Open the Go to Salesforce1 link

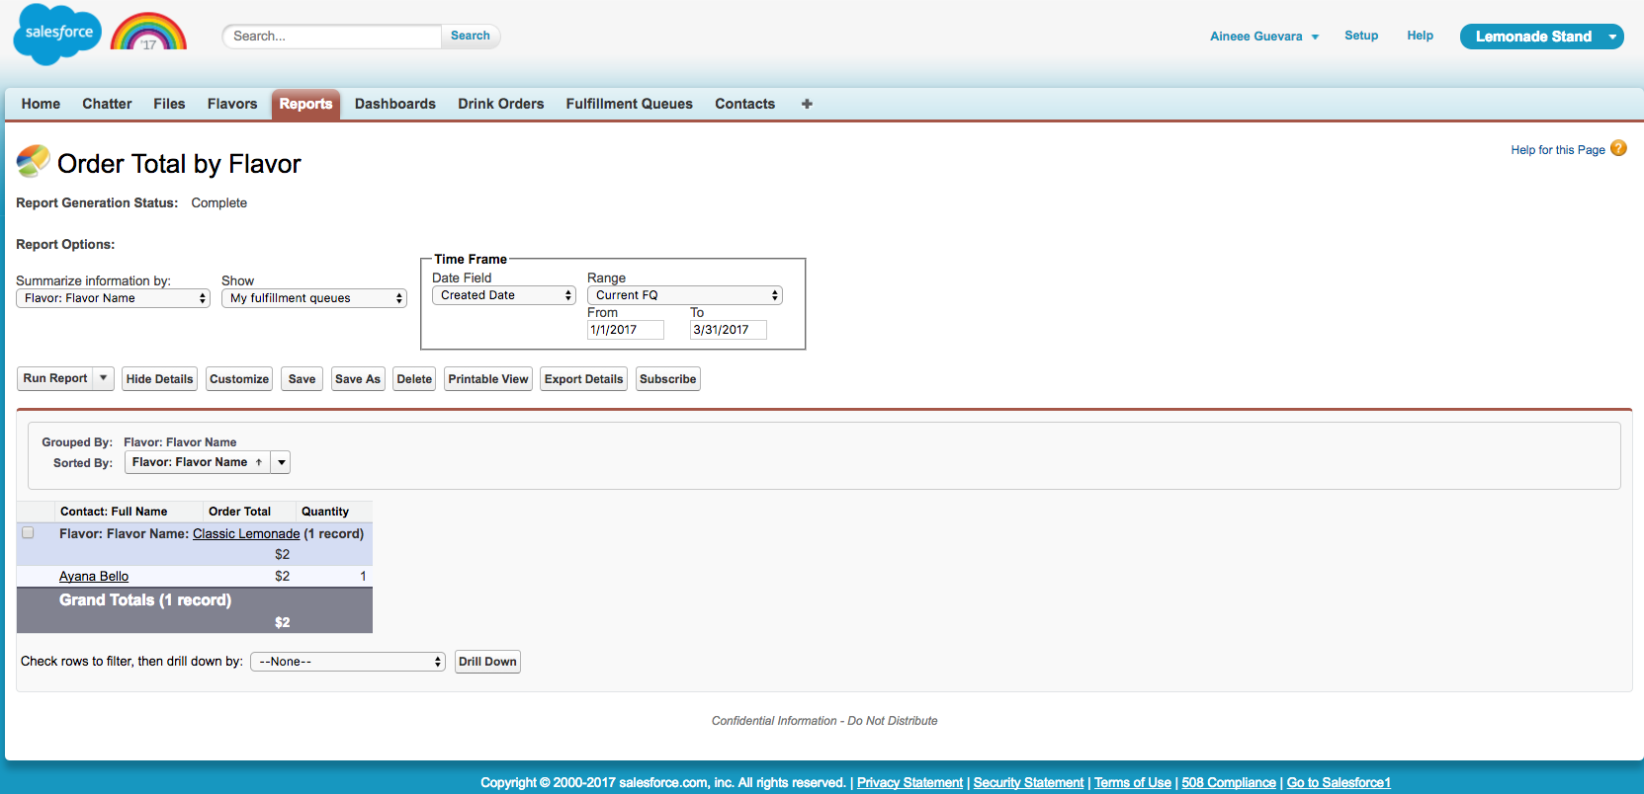click(x=1339, y=782)
